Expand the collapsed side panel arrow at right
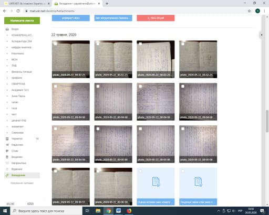 [262, 35]
